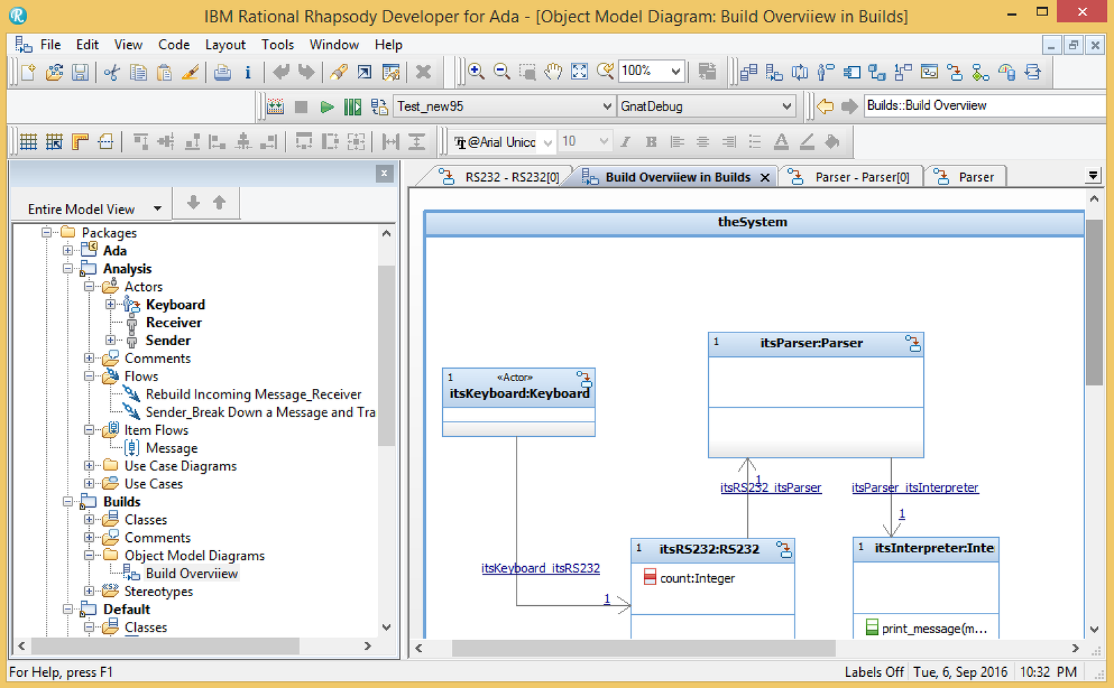This screenshot has height=688, width=1114.
Task: Open the Layout menu
Action: (x=225, y=45)
